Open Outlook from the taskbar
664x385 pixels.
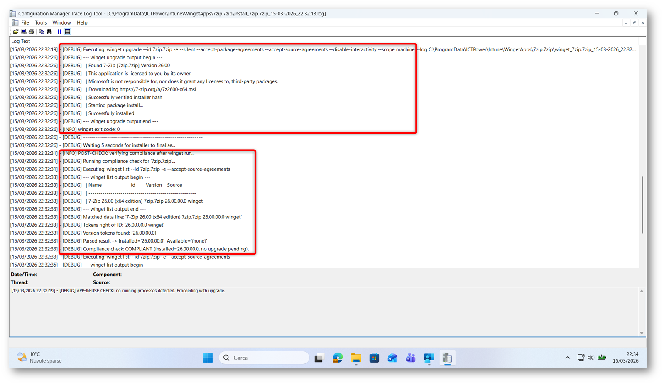392,358
